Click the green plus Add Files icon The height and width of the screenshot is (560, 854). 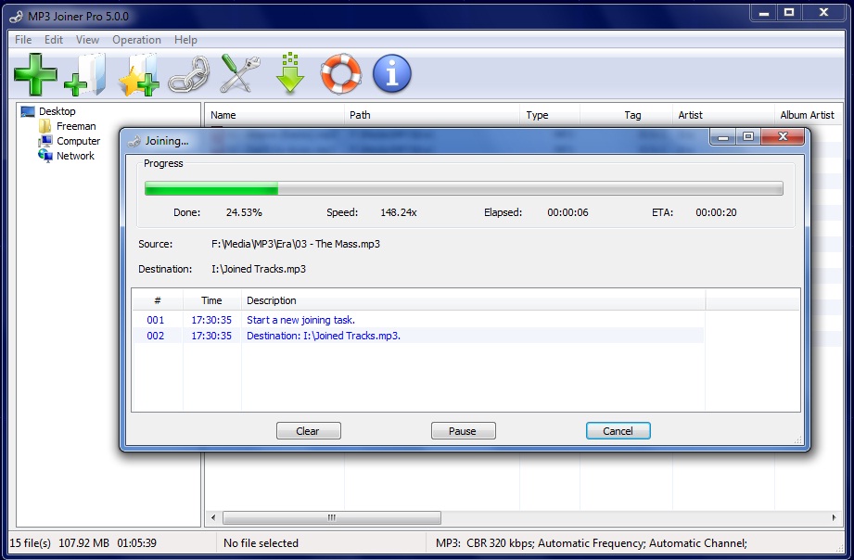pyautogui.click(x=35, y=74)
